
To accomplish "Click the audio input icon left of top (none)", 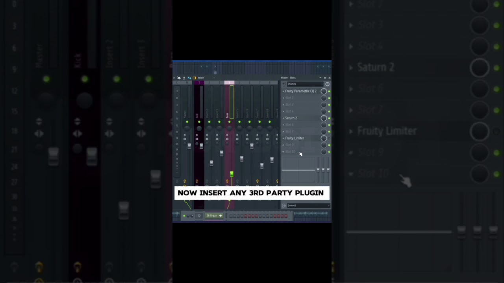I will point(284,84).
